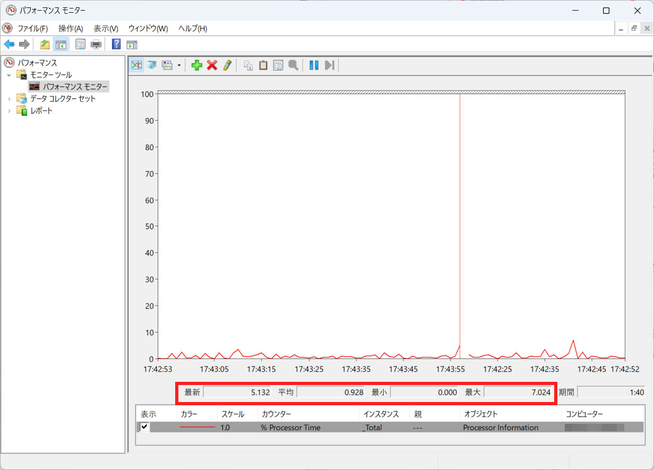The image size is (654, 470).
Task: Click Paste Counter List clipboard icon
Action: coord(263,65)
